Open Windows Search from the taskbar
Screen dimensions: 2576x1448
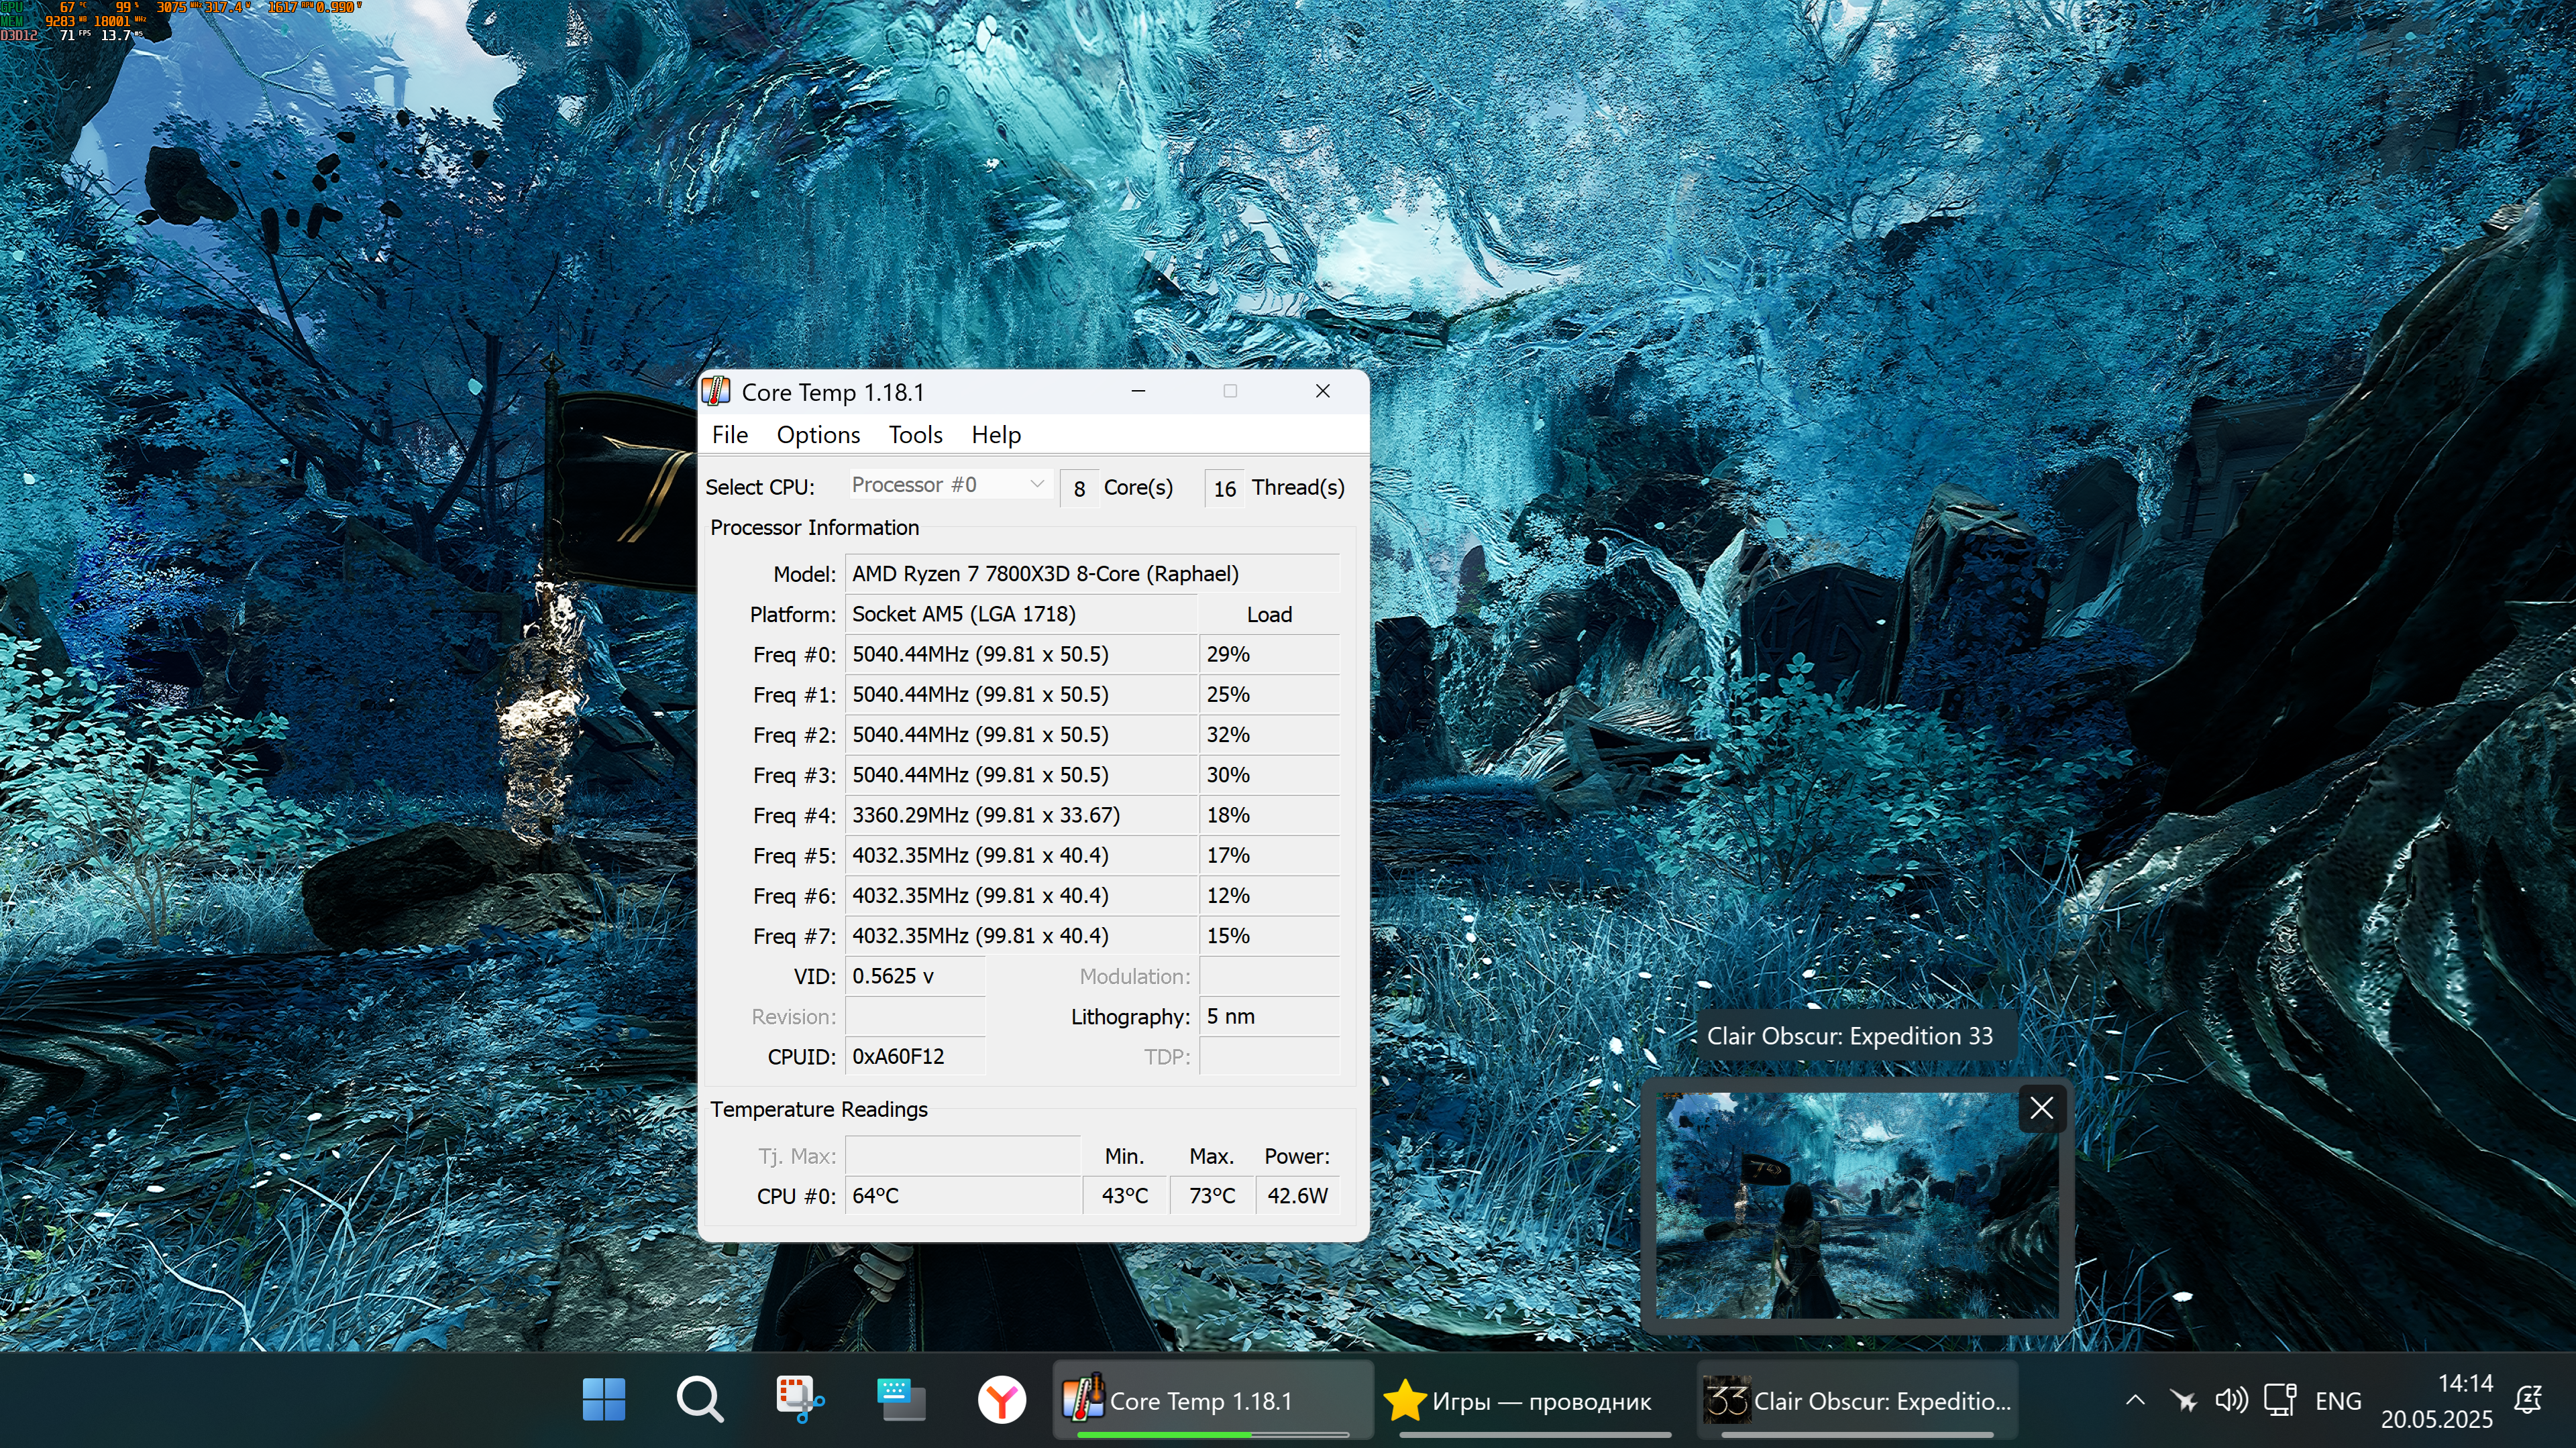pyautogui.click(x=700, y=1400)
